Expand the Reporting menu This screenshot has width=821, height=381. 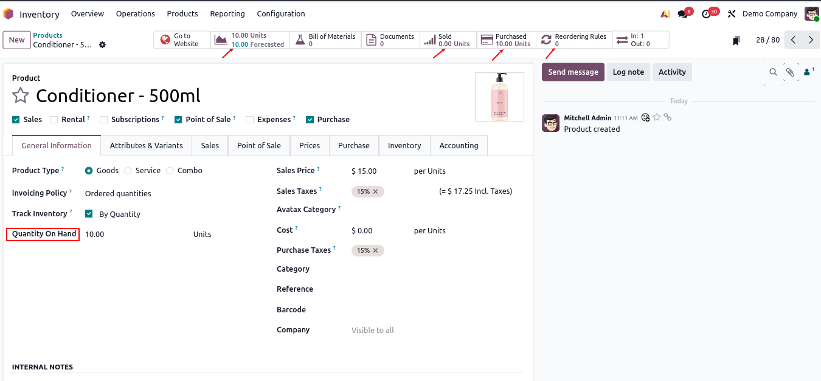click(x=227, y=14)
